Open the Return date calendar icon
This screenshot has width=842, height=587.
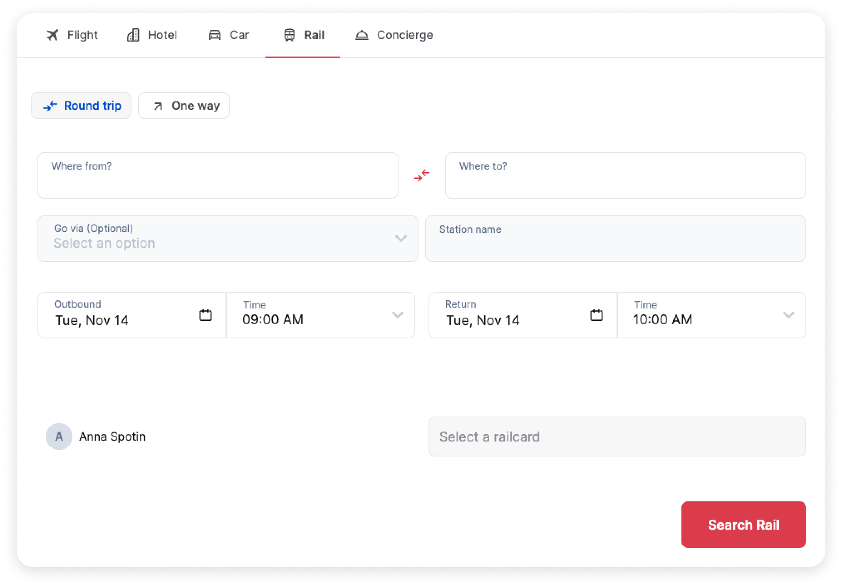597,315
